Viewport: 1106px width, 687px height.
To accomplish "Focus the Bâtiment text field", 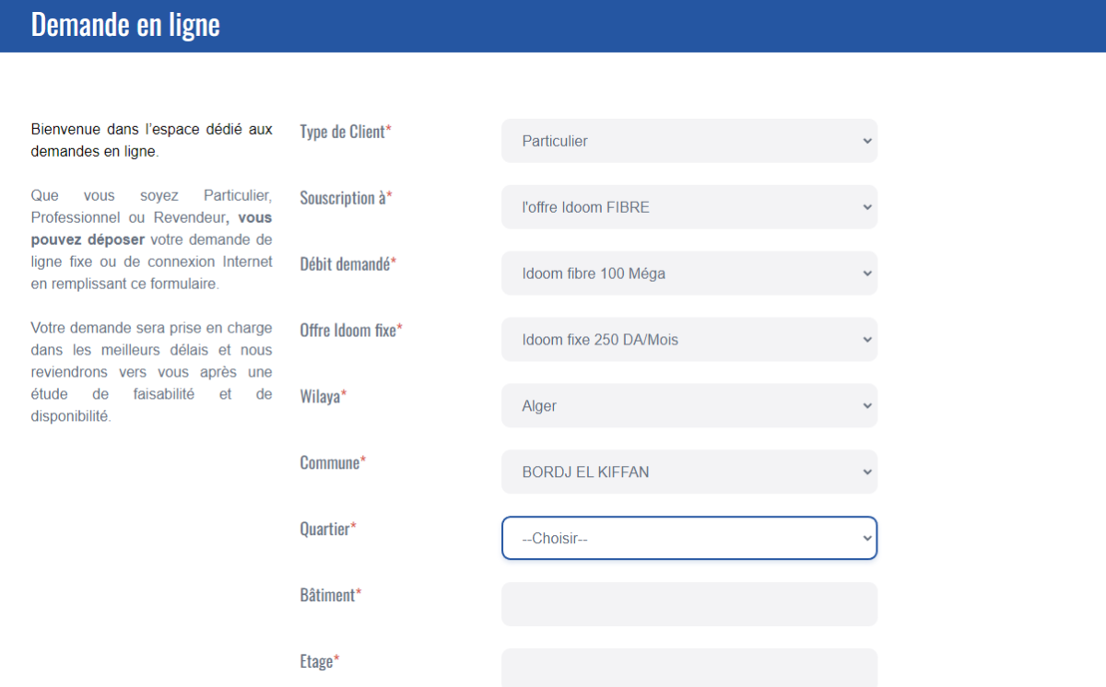I will coord(688,604).
